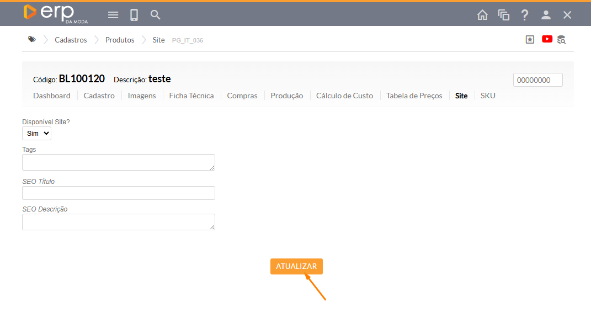Click into the SEO Título field
The image size is (591, 333).
click(118, 193)
